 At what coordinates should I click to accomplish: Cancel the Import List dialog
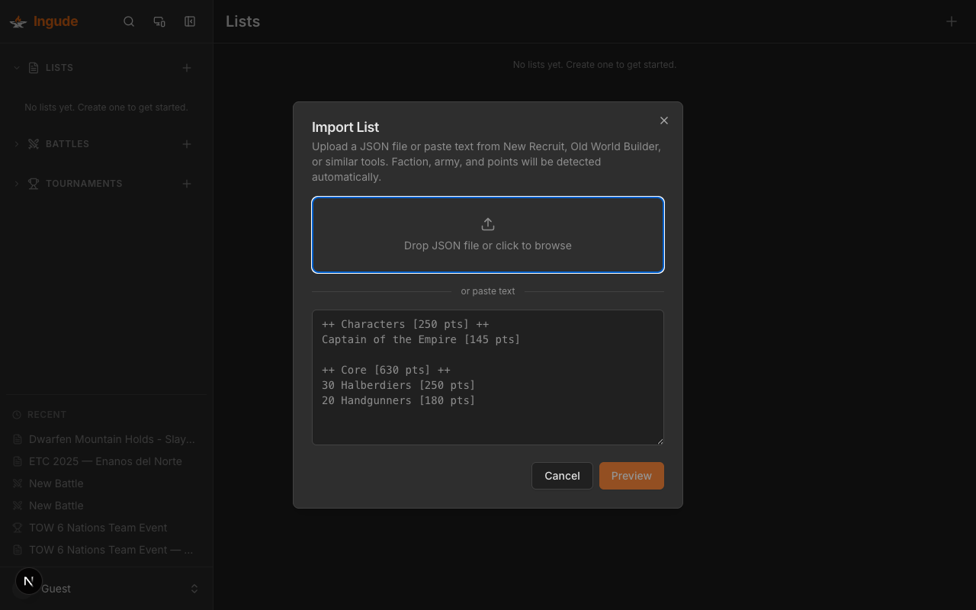tap(562, 475)
